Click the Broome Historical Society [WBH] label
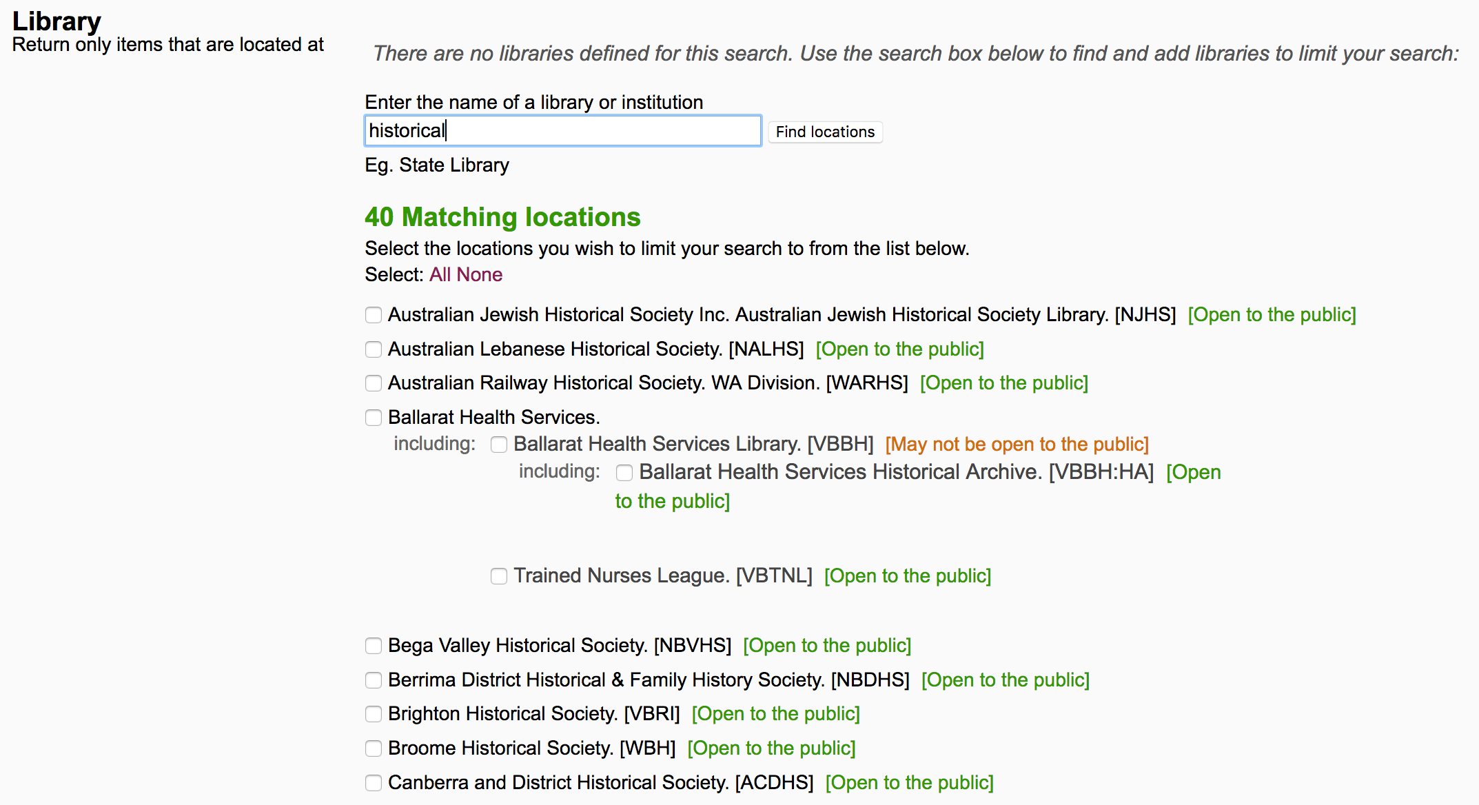The image size is (1479, 805). [531, 748]
